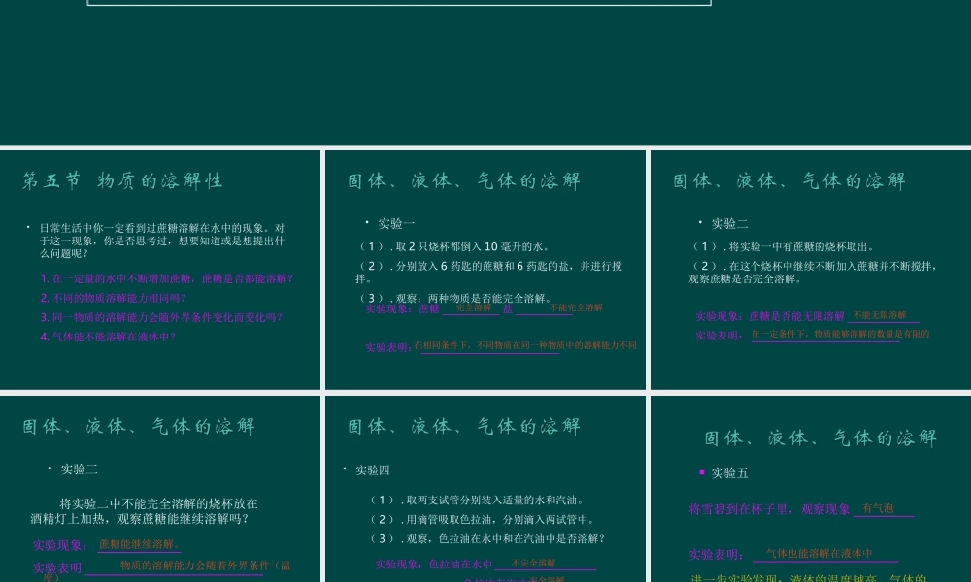Click the 实验五 bullet marker square
Viewport: 971px width, 582px height.
[702, 472]
